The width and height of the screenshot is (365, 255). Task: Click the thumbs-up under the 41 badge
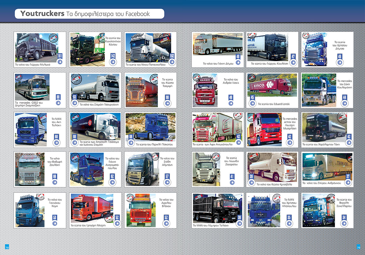tap(232, 182)
